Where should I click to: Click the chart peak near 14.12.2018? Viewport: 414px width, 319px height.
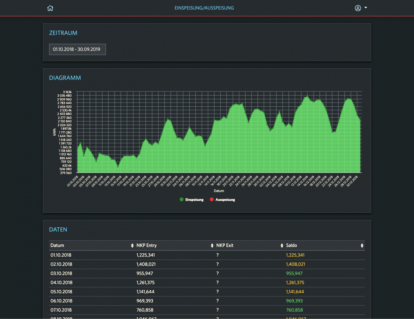coord(307,97)
